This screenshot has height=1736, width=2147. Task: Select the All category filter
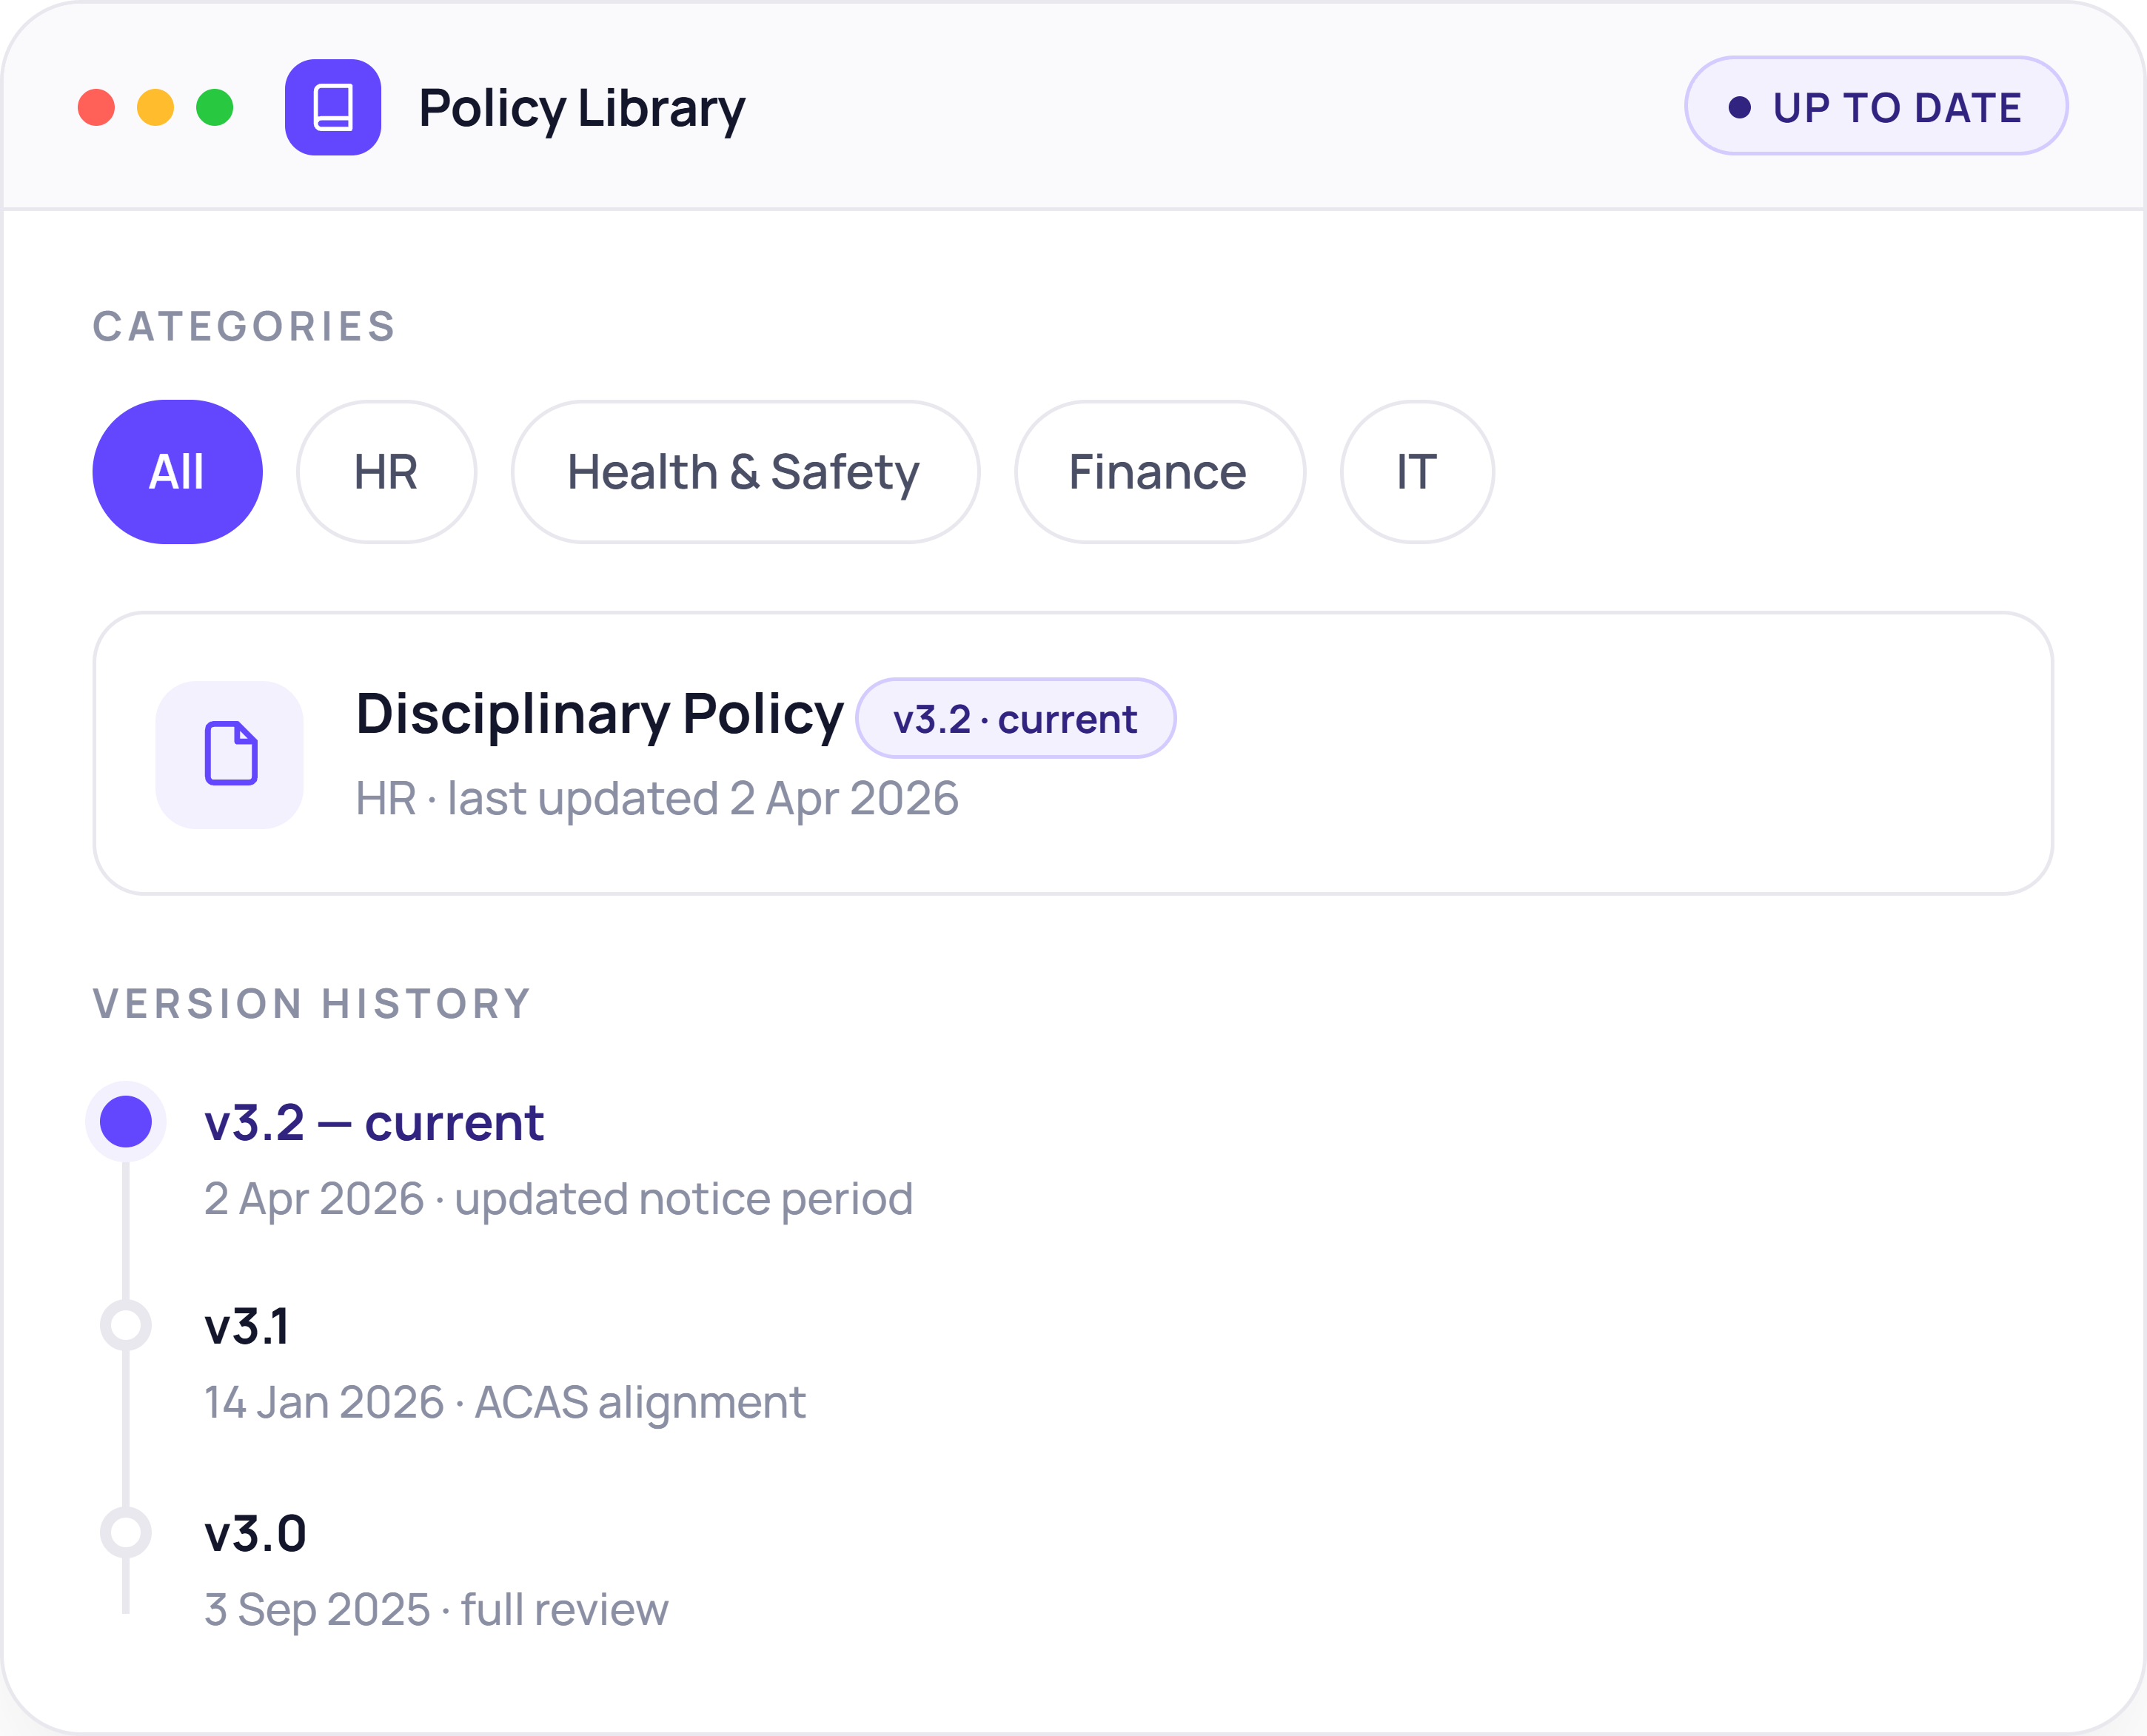[178, 472]
